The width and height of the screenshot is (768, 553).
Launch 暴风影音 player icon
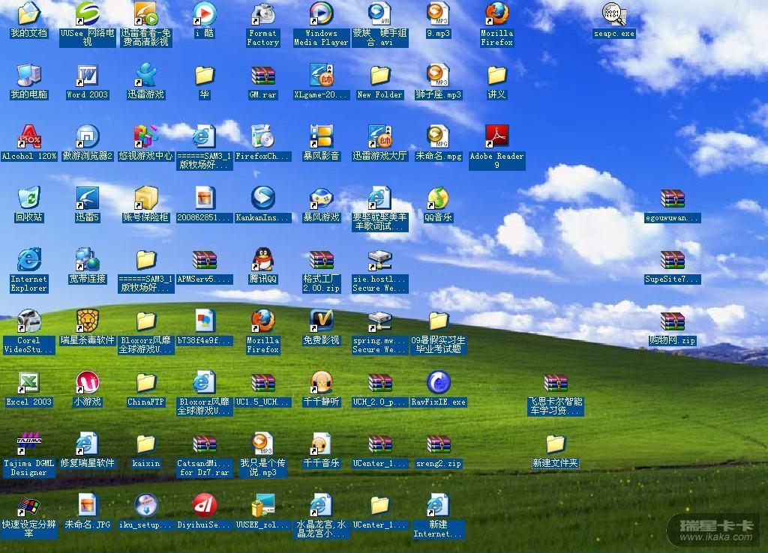click(x=321, y=136)
